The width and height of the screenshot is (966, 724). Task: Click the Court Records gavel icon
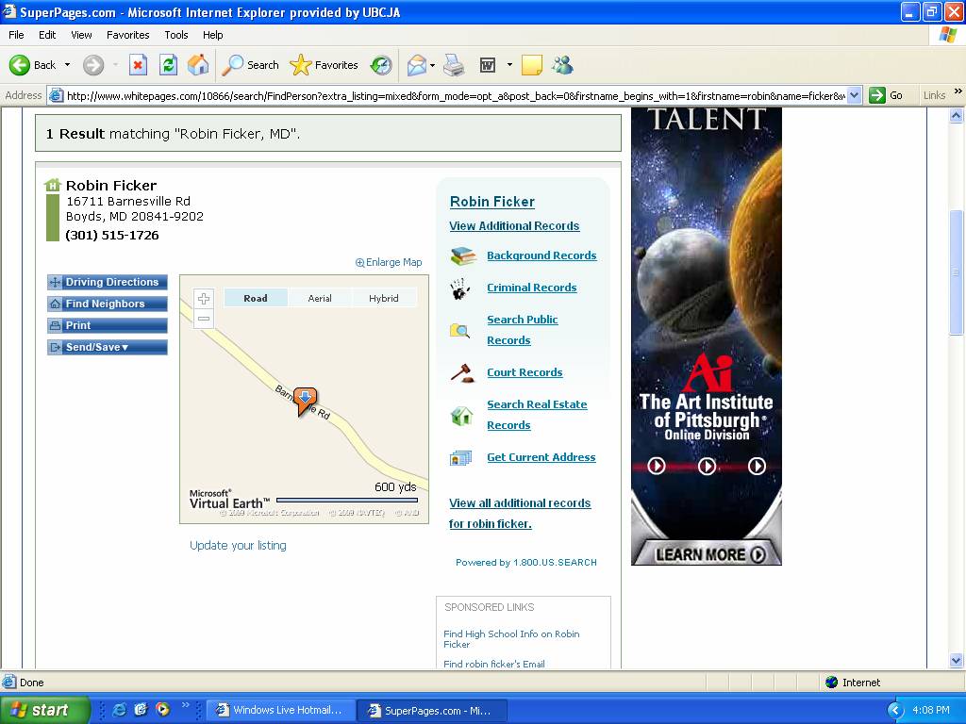(x=462, y=372)
